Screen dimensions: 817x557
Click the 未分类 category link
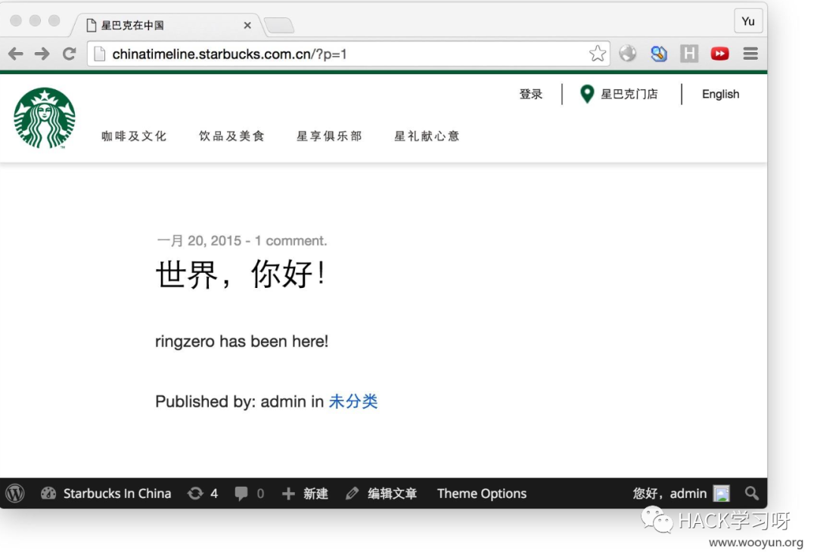pos(353,401)
